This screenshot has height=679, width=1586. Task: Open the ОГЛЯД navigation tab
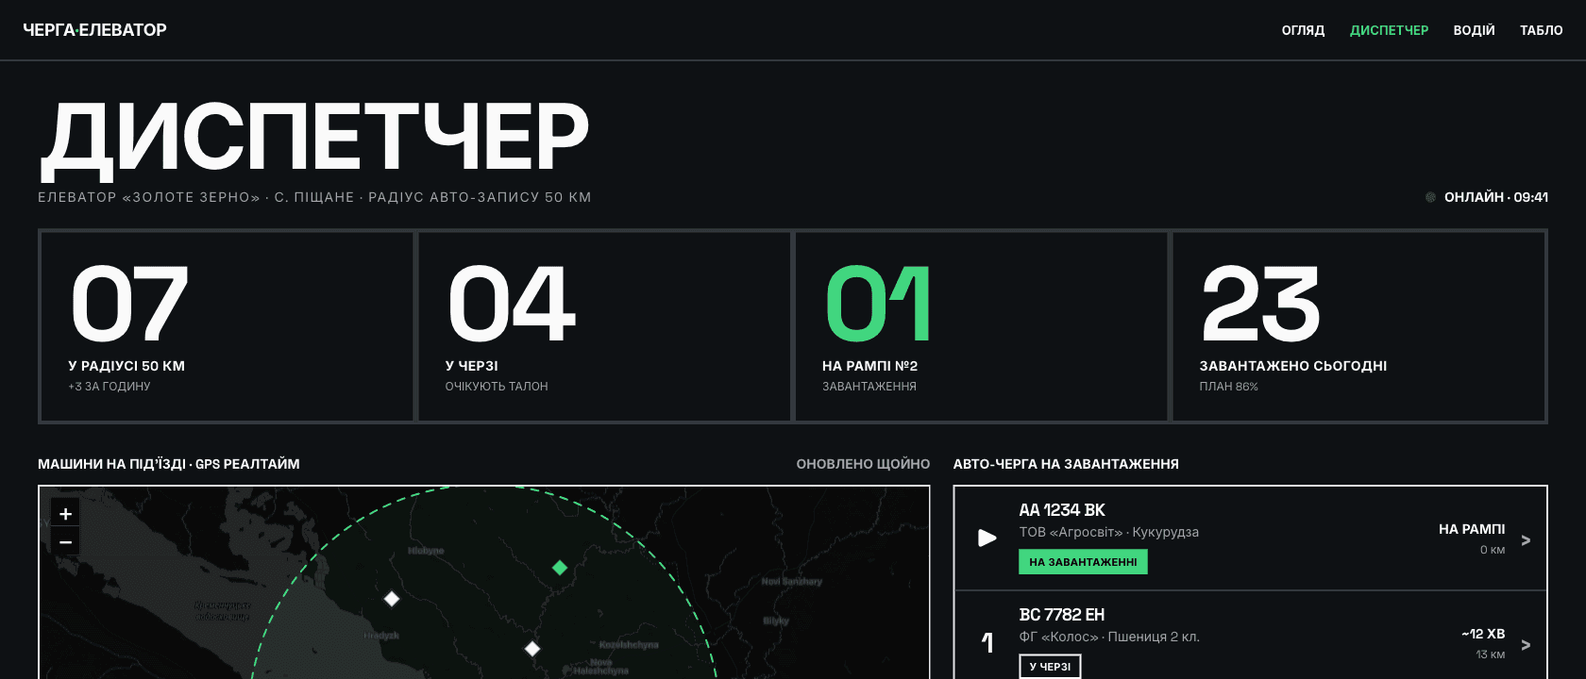pyautogui.click(x=1303, y=30)
